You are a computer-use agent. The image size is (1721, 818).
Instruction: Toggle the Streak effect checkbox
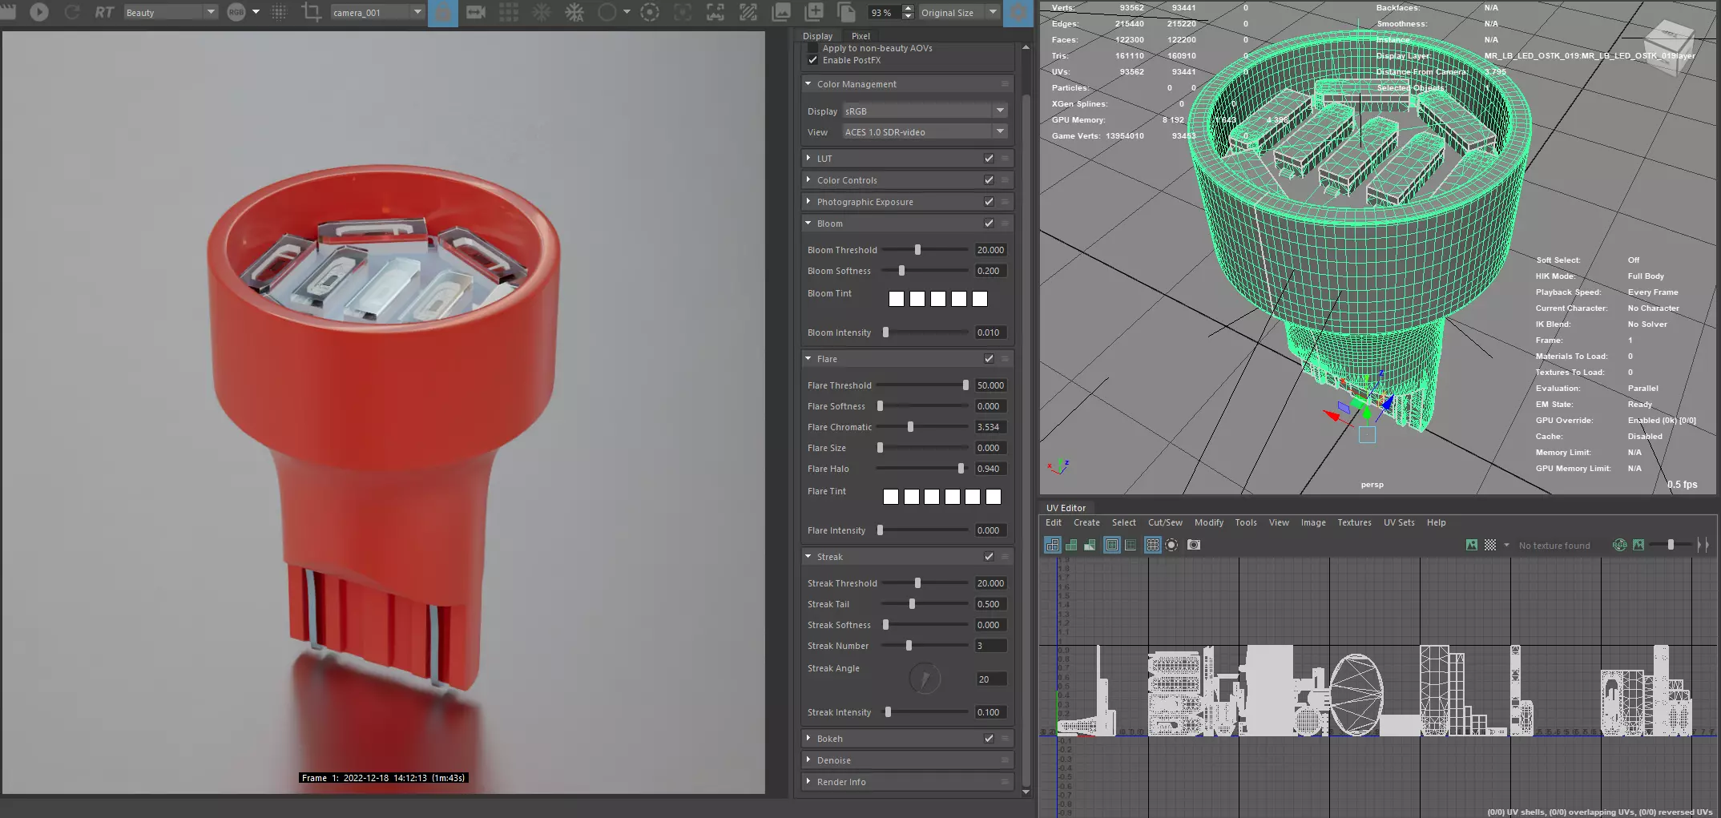989,557
